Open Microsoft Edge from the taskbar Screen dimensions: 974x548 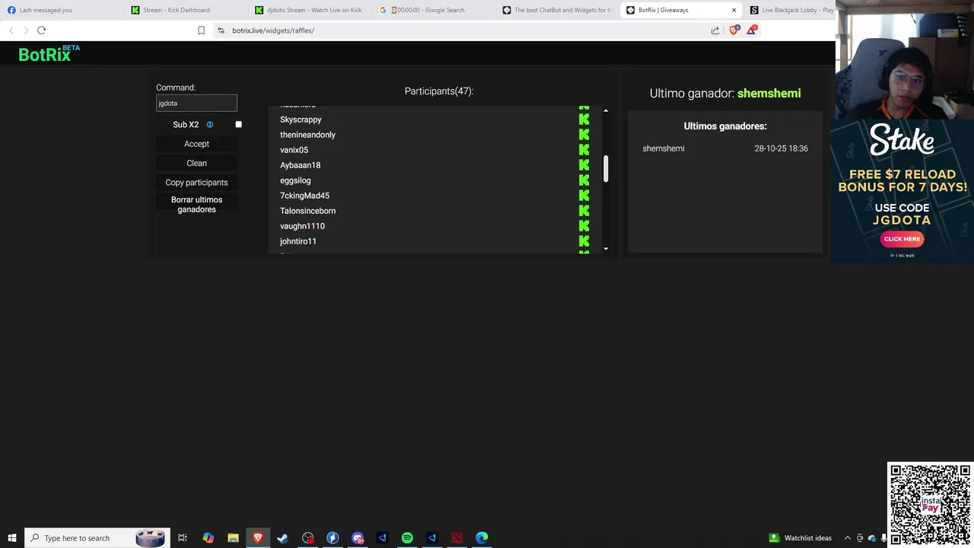pyautogui.click(x=482, y=538)
